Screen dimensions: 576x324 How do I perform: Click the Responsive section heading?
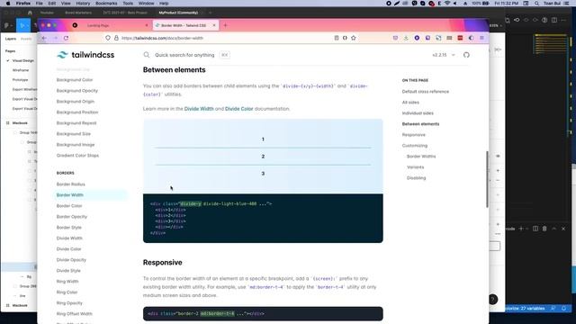coord(162,262)
